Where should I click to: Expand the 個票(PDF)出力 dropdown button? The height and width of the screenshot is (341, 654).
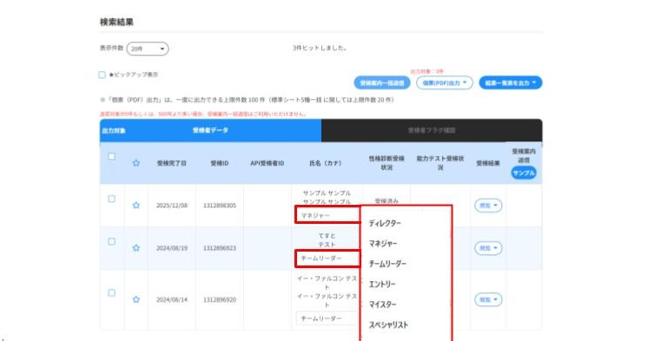point(444,82)
